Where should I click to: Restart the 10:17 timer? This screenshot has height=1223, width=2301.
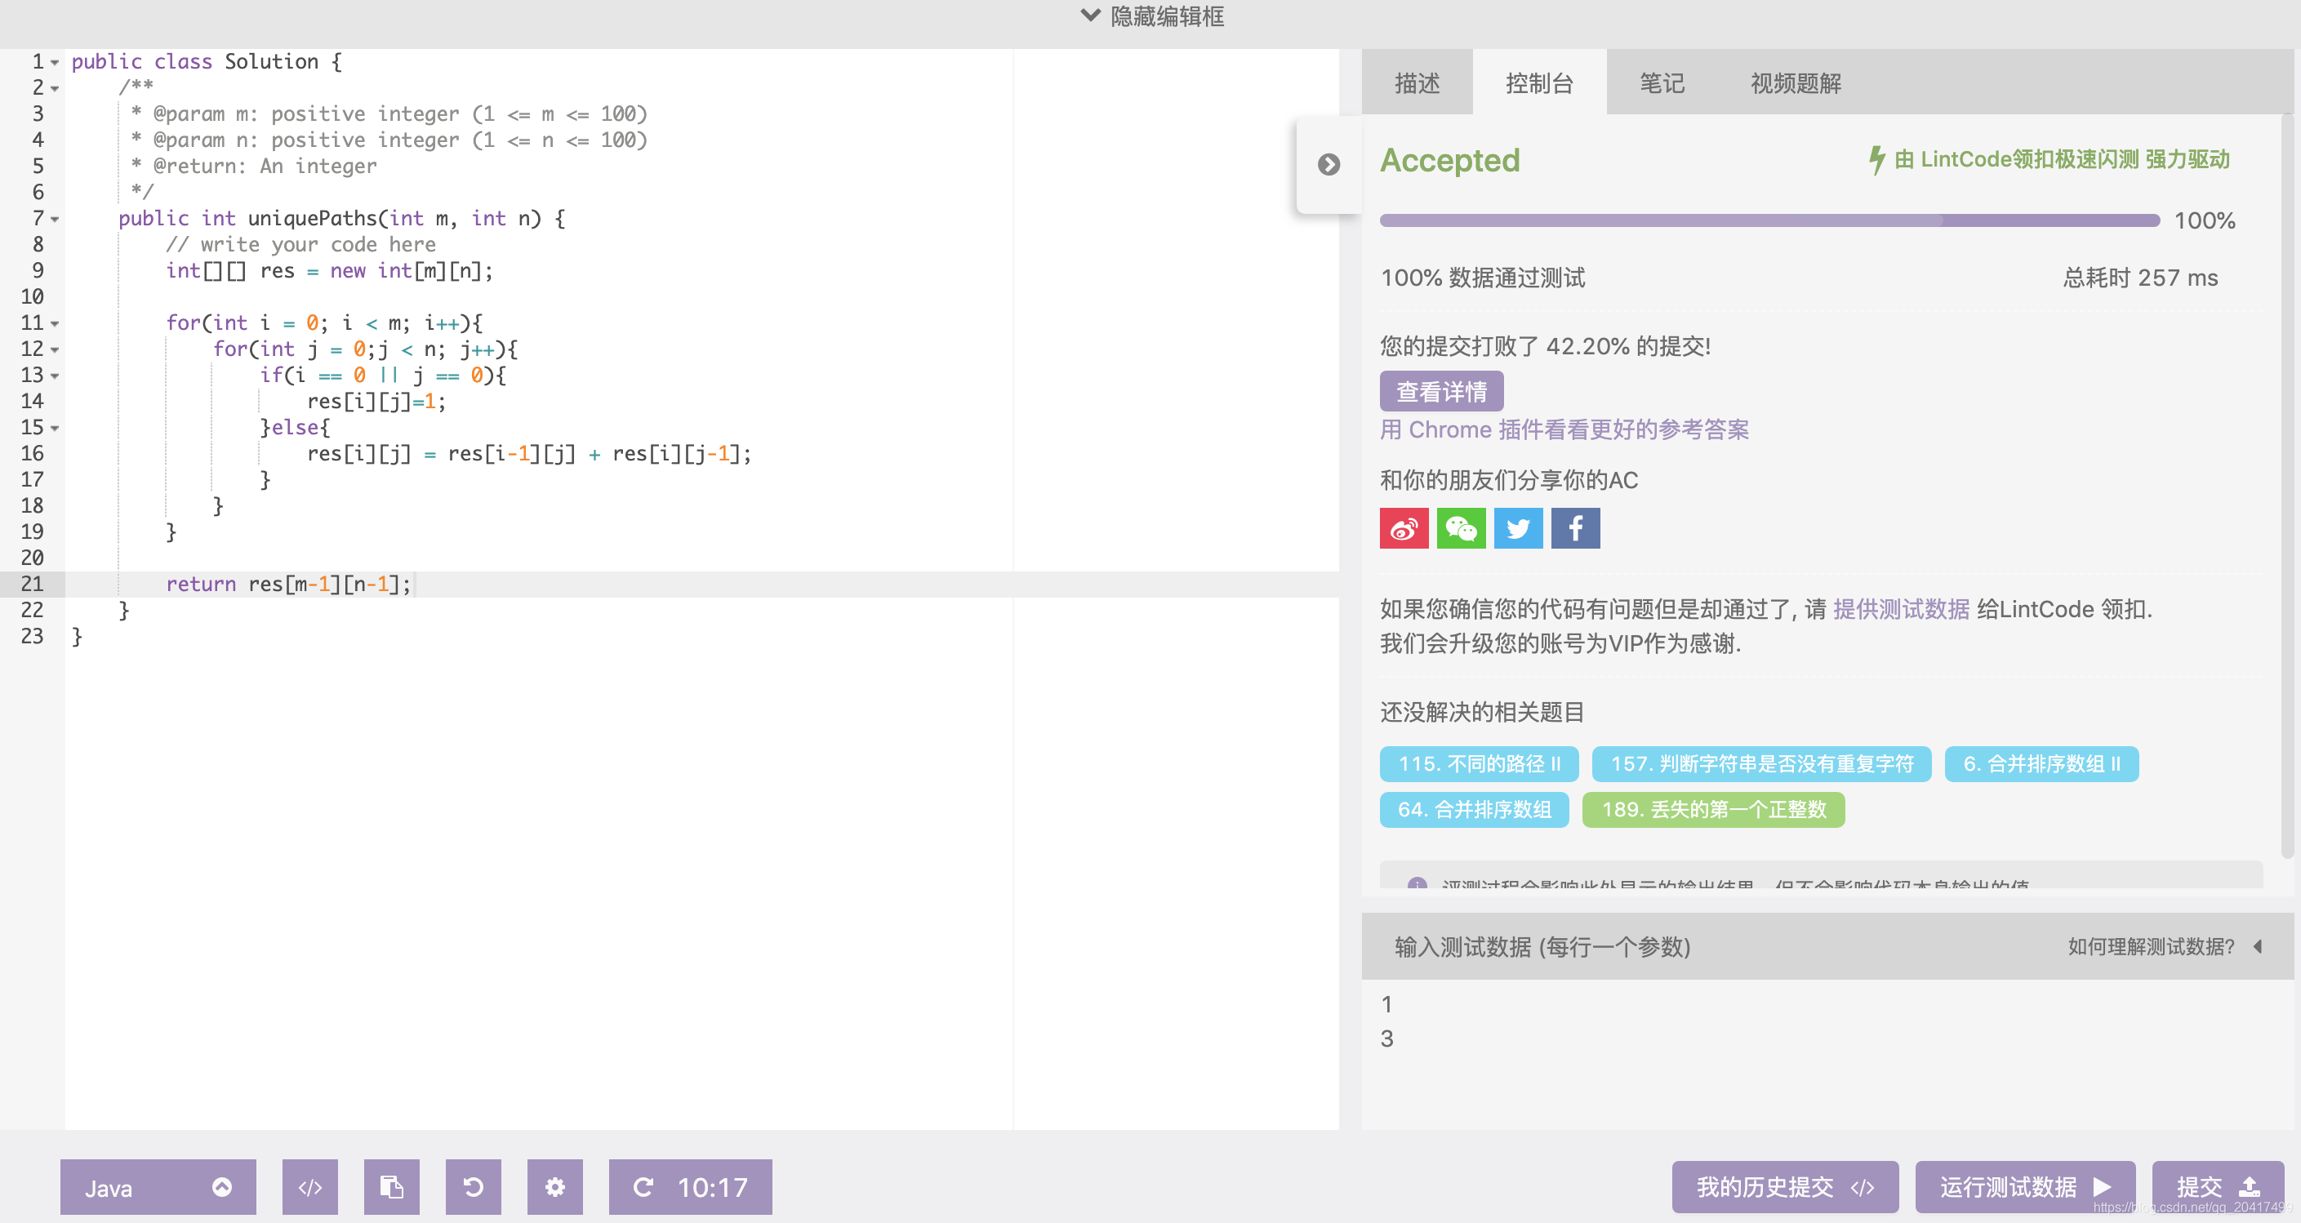click(x=691, y=1186)
